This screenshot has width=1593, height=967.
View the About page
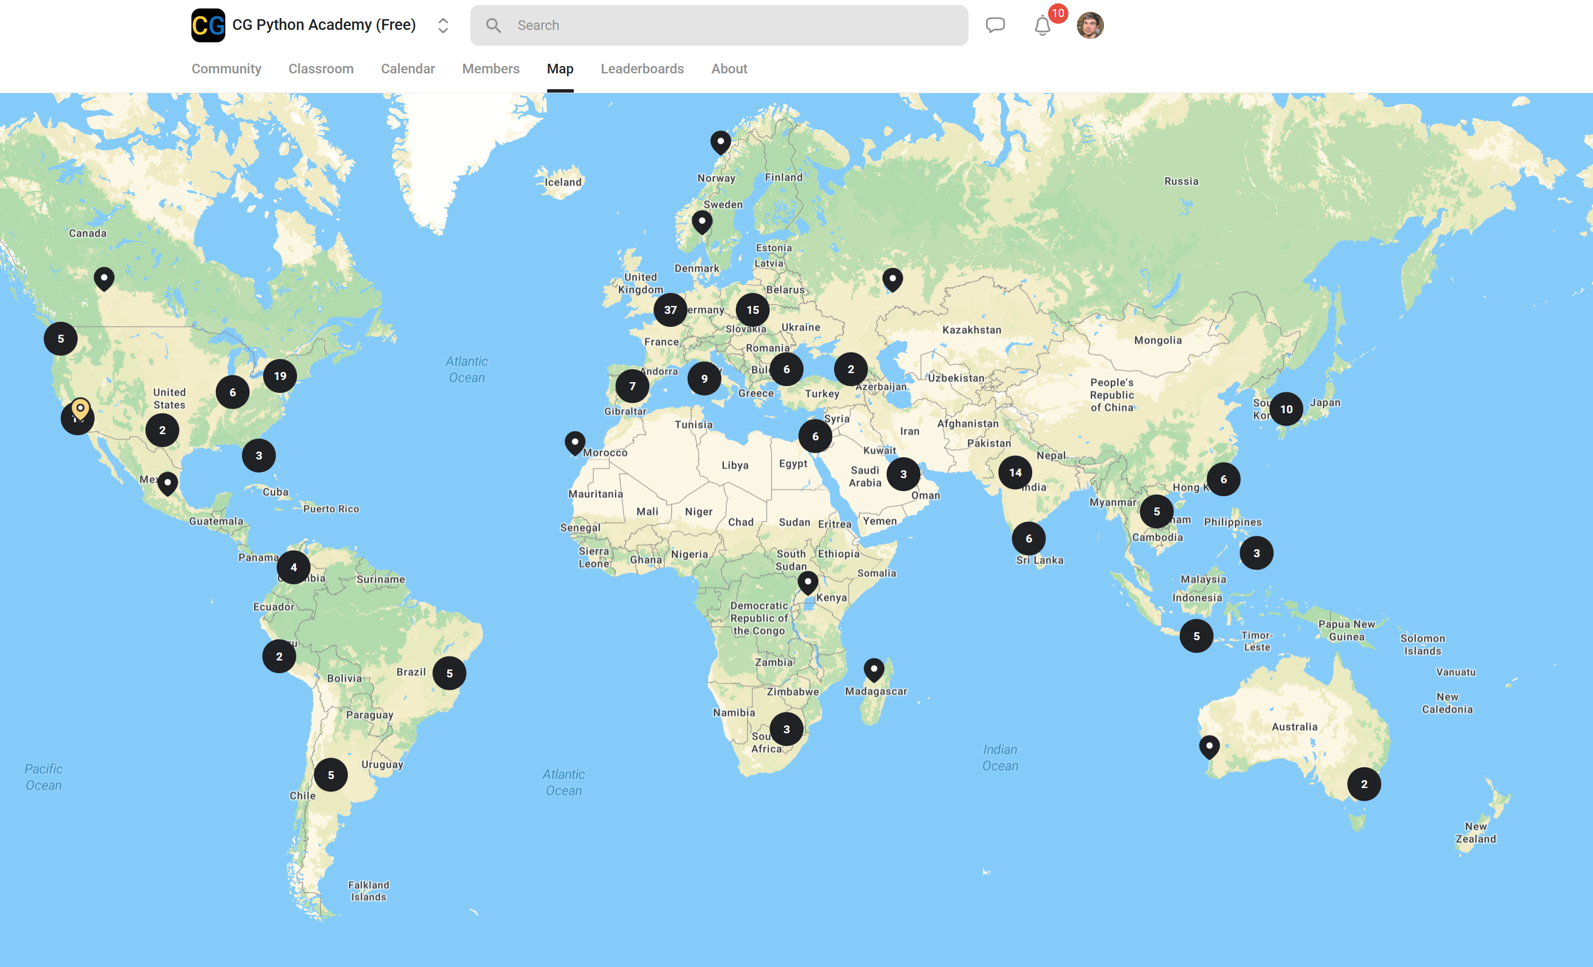pyautogui.click(x=728, y=68)
